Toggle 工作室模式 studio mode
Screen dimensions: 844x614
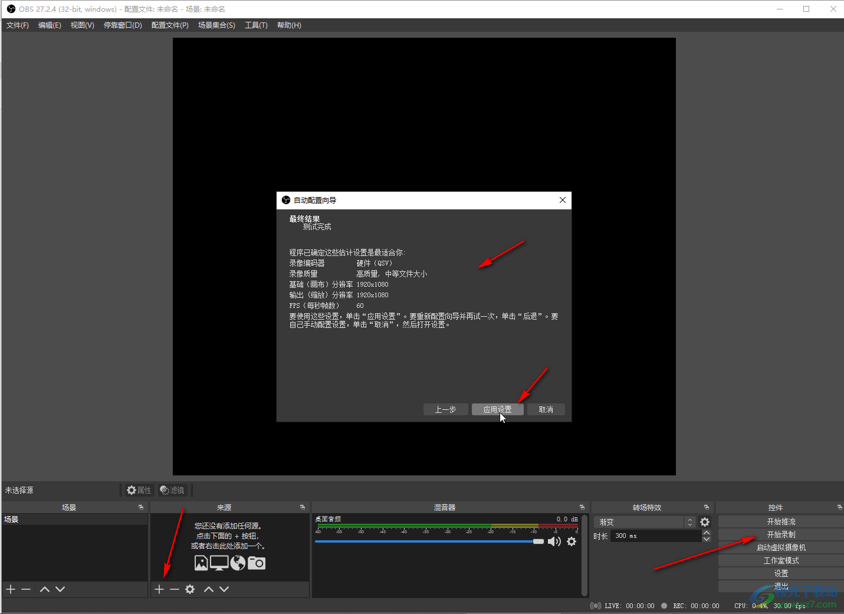[x=781, y=560]
